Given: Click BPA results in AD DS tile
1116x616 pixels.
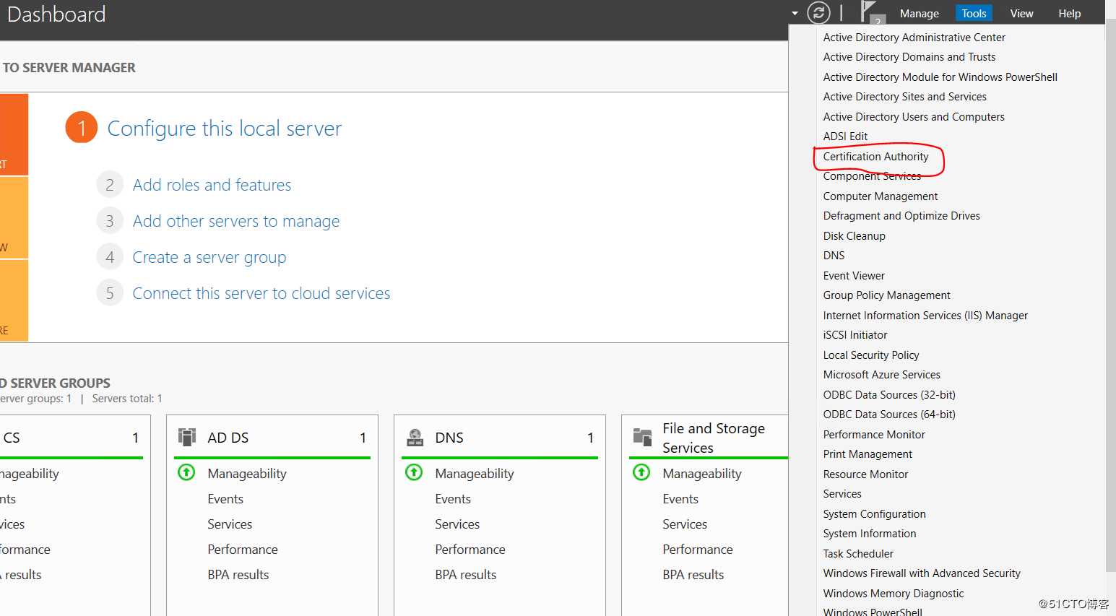Looking at the screenshot, I should coord(238,575).
